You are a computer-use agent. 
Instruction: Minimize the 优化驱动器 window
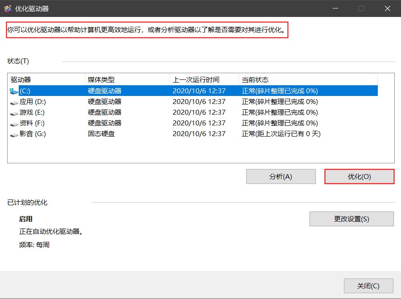[x=335, y=8]
